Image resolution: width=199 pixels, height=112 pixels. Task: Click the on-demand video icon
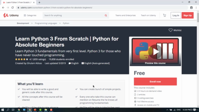pos(135,91)
